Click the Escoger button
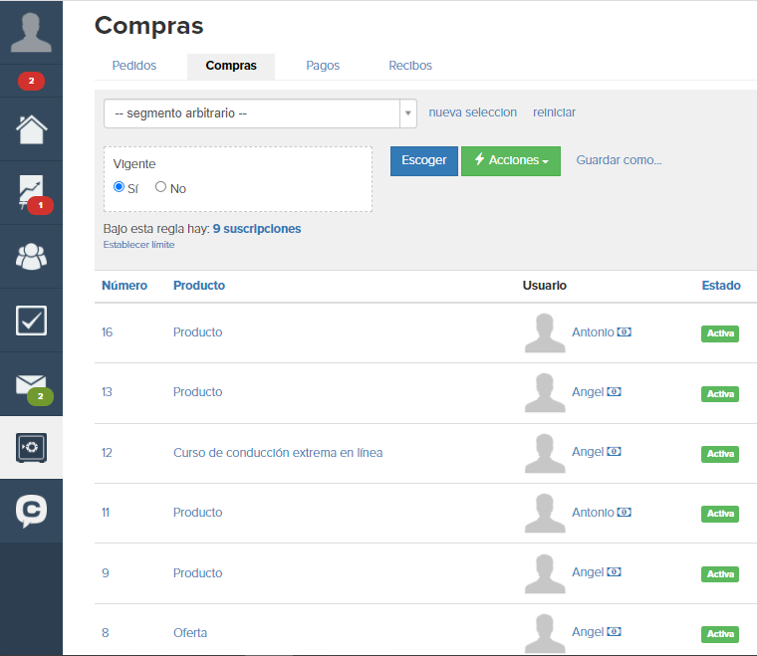757x656 pixels. point(424,161)
